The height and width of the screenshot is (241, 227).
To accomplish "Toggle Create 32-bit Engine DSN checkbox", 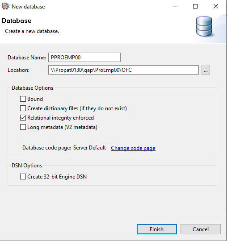I will click(x=23, y=177).
